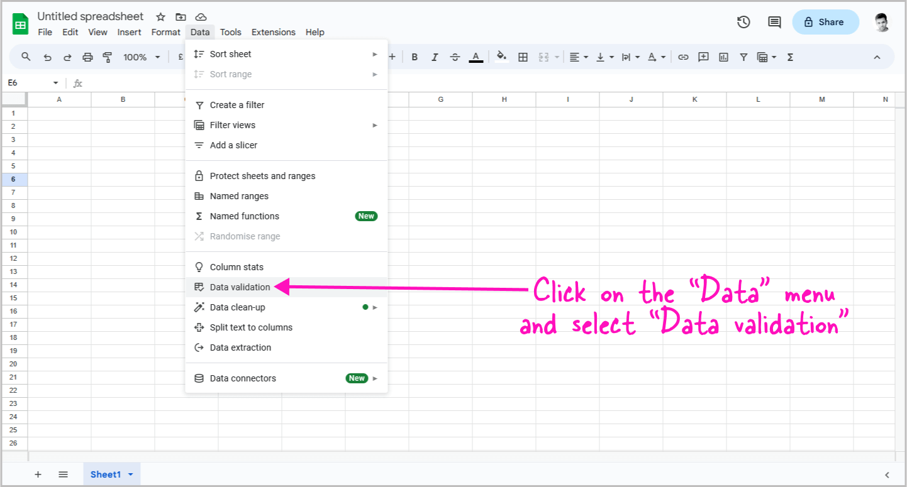Open the Extensions menu
This screenshot has width=907, height=487.
pyautogui.click(x=273, y=32)
